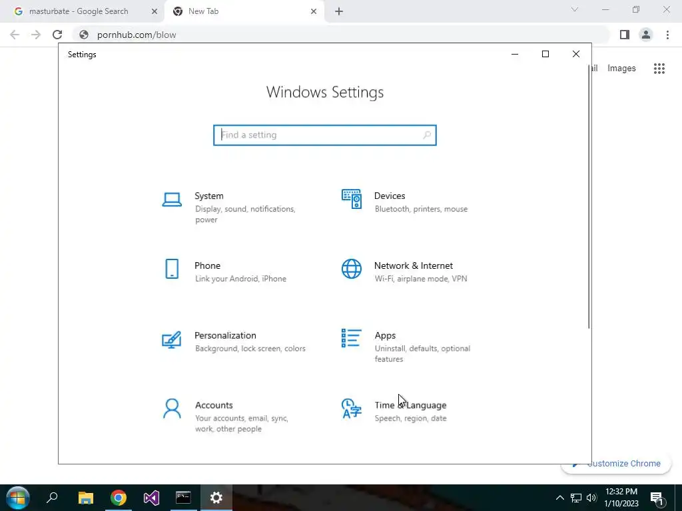Click the Settings window scrollbar
682x511 pixels.
pos(589,196)
